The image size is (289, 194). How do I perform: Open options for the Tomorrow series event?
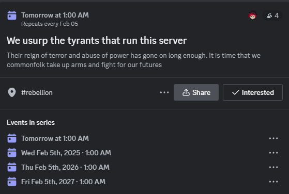pos(273,138)
